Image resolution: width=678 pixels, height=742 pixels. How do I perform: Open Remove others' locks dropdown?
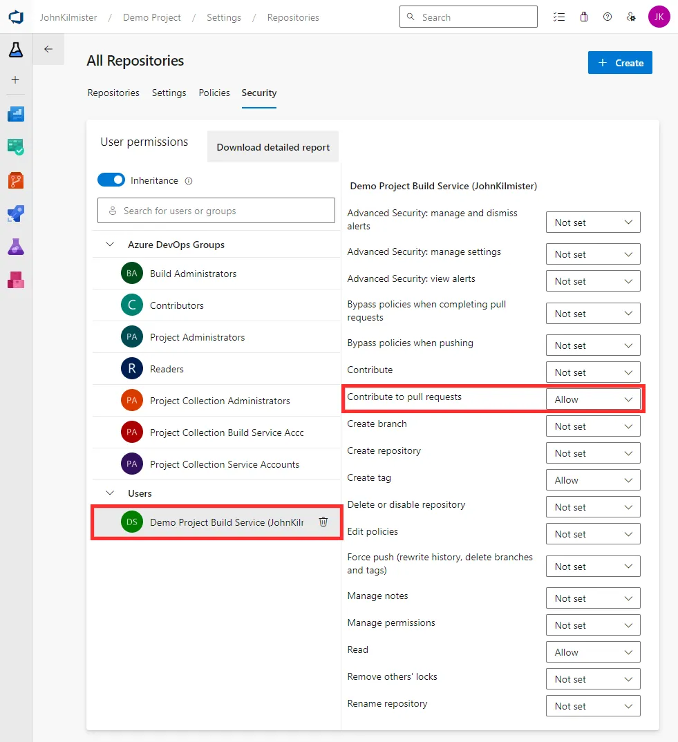click(593, 679)
